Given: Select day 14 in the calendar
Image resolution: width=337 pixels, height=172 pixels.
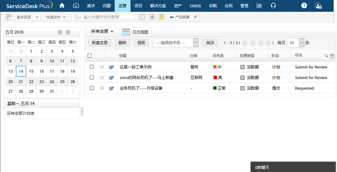Looking at the screenshot, I should coord(21,71).
